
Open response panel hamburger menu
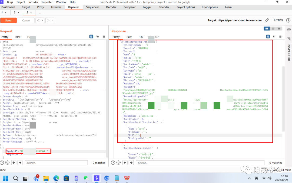[280, 37]
